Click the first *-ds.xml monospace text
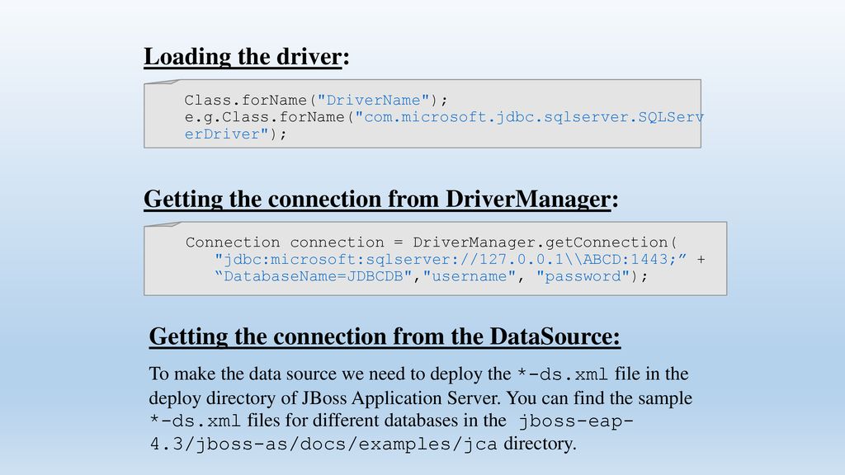 pyautogui.click(x=563, y=374)
